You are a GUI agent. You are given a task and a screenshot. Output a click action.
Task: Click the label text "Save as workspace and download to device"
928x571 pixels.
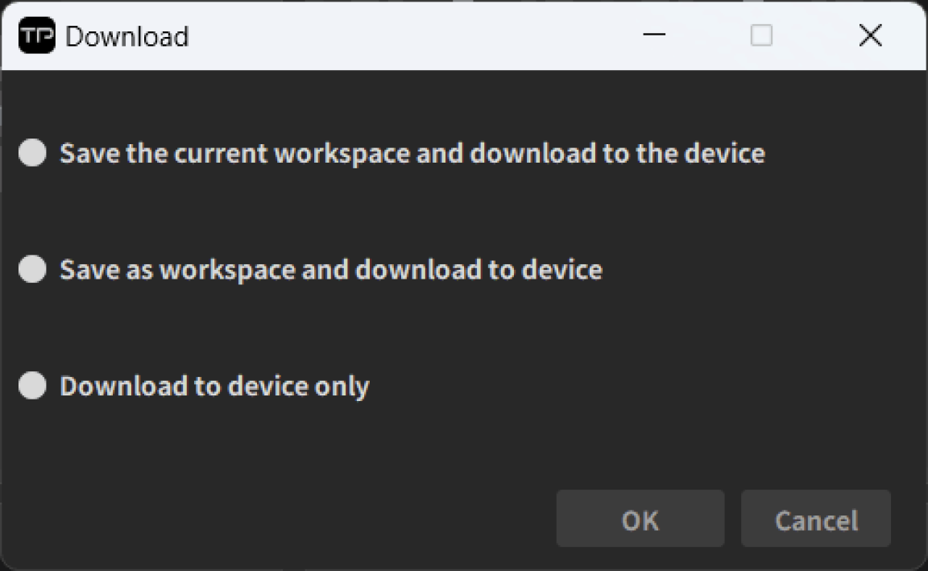point(330,269)
